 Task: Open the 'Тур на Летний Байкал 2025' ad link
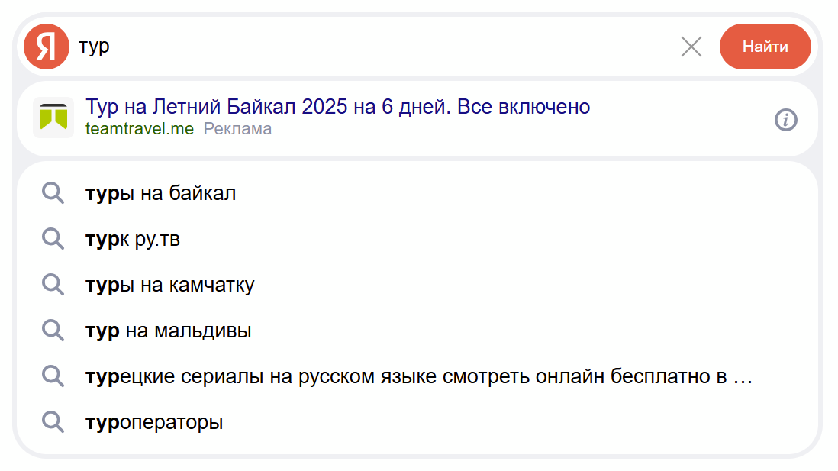337,107
